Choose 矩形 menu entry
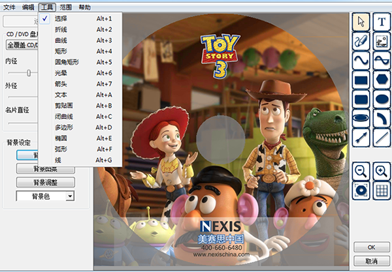Image resolution: width=392 pixels, height=272 pixels. coord(80,51)
